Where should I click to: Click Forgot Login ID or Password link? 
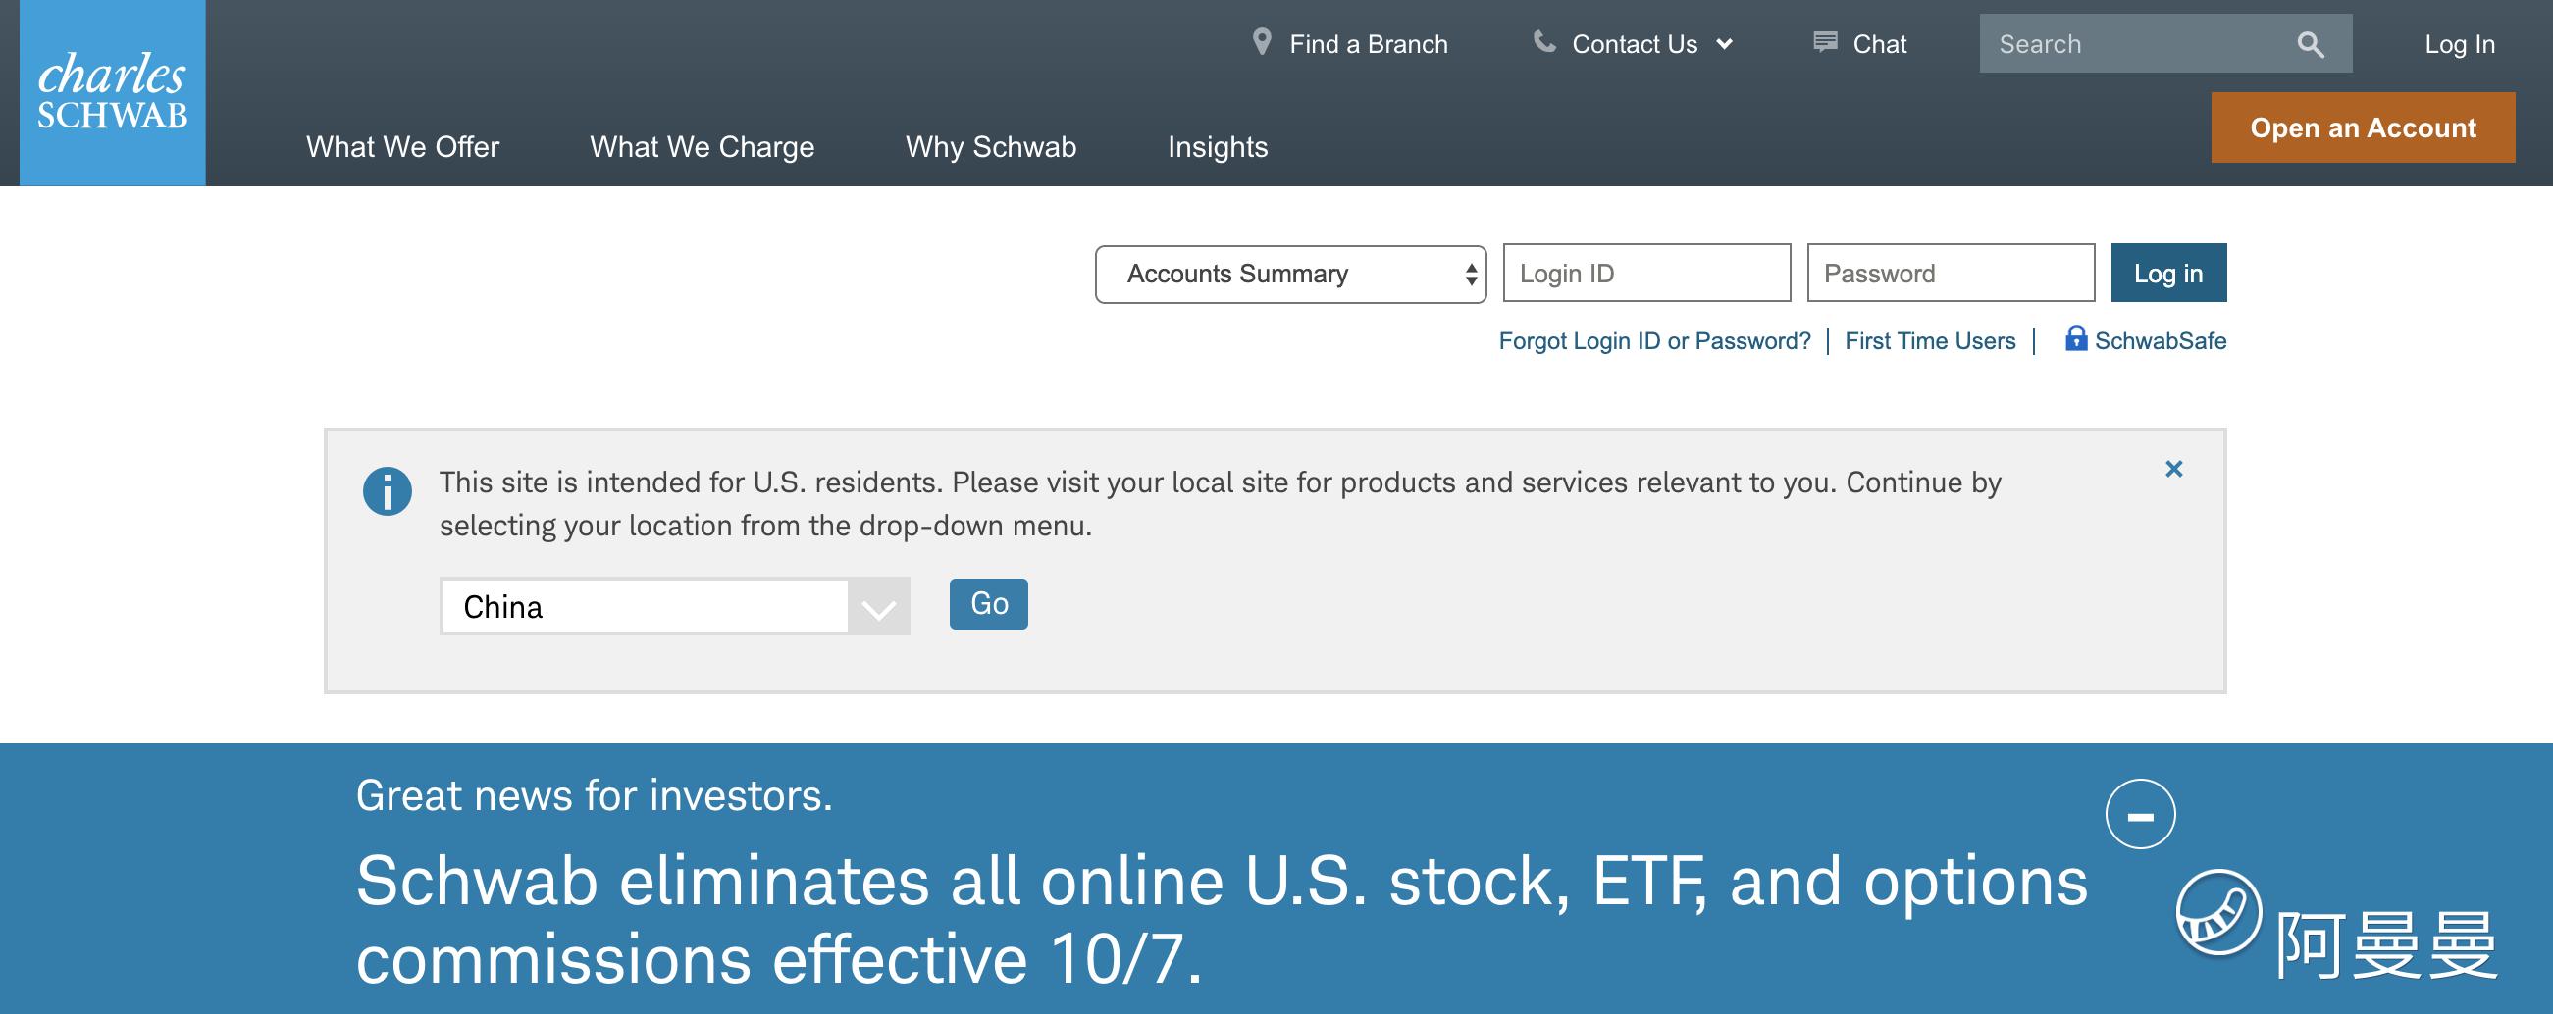[1654, 341]
